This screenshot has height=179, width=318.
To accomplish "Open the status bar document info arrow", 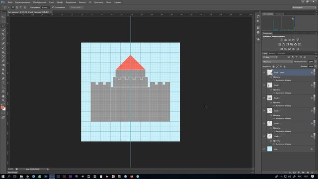I will point(48,169).
